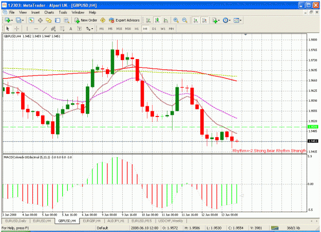This screenshot has width=321, height=232.
Task: Switch to the AUDJPY,H1 chart tab
Action: point(116,221)
